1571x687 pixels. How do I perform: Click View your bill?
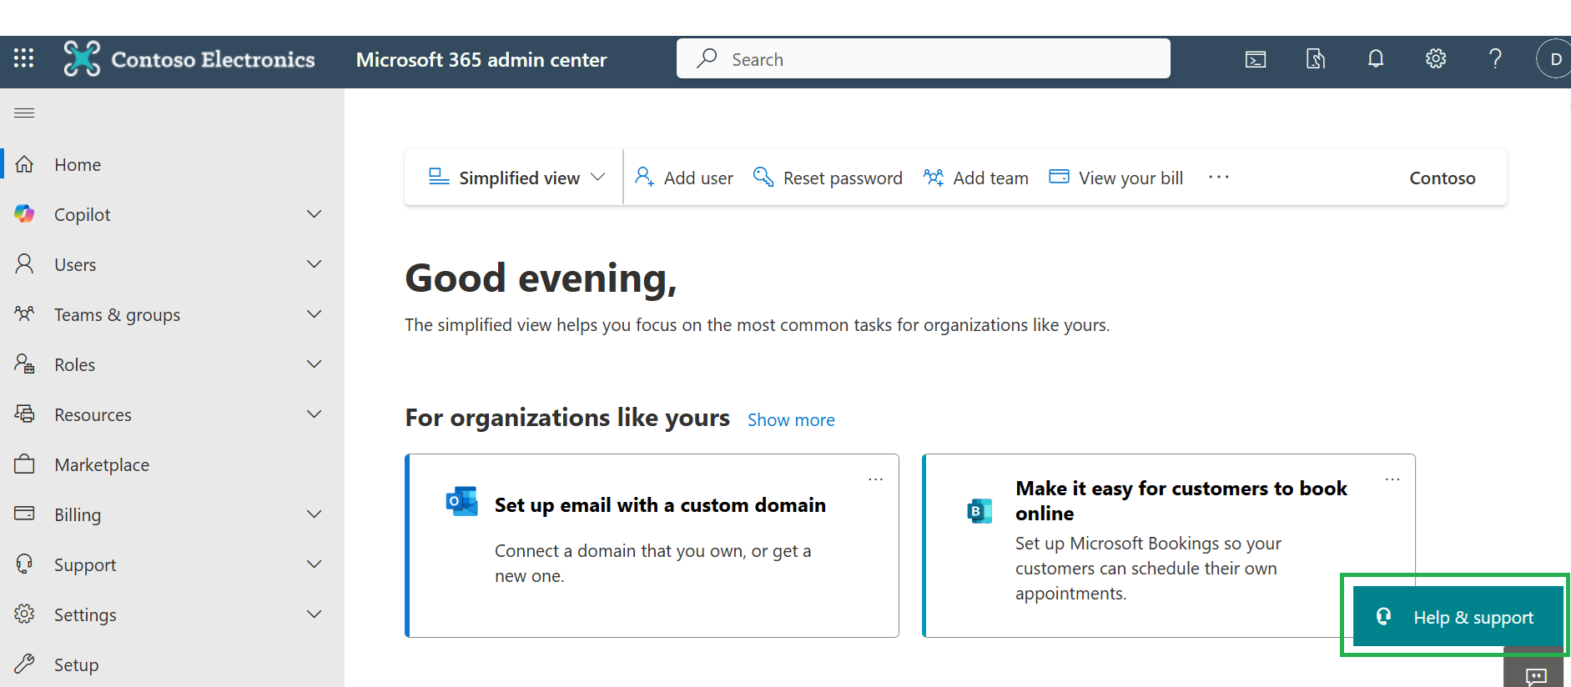[x=1115, y=178]
